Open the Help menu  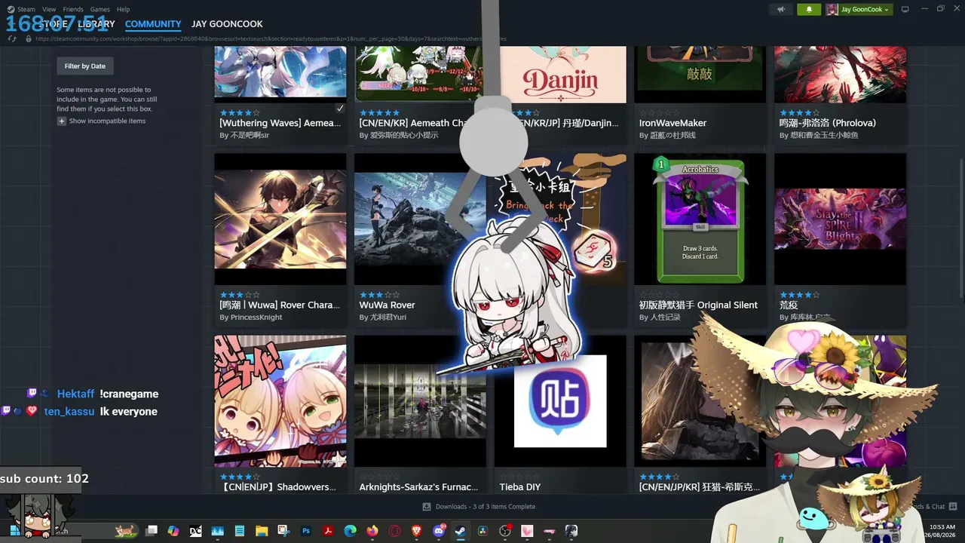tap(123, 9)
